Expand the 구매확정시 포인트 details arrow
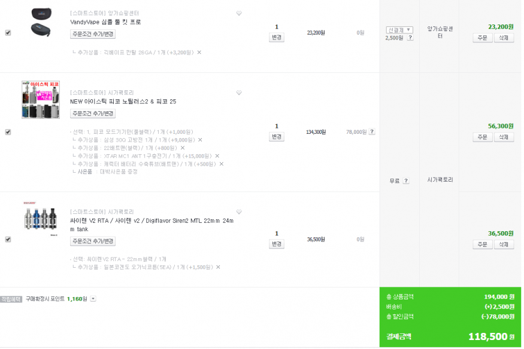This screenshot has width=524, height=349. tap(93, 299)
